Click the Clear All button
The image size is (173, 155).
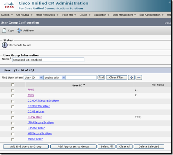click(125, 147)
